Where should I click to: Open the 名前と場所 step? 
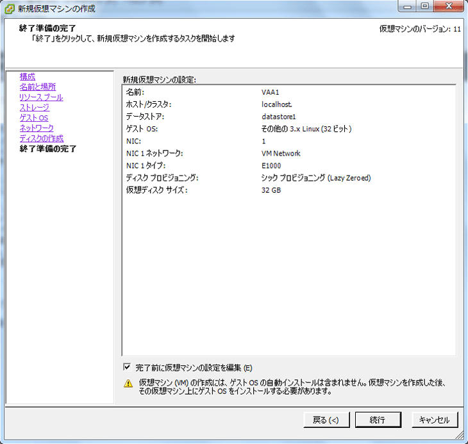[37, 87]
